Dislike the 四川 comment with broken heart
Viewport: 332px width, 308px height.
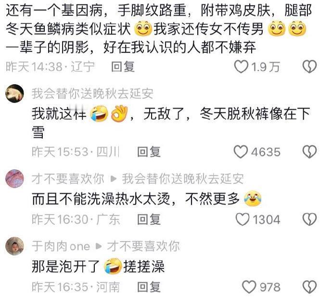[309, 152]
